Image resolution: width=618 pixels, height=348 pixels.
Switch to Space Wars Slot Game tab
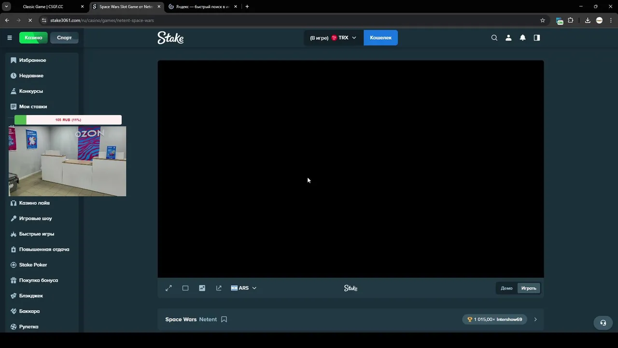point(126,7)
